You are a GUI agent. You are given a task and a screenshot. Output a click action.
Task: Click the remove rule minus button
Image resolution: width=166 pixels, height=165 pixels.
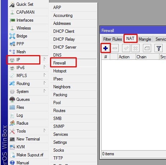coord(115,48)
